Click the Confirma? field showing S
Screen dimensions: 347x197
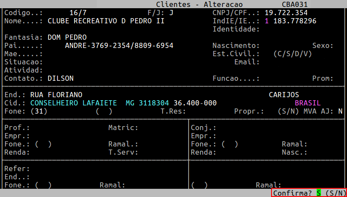tap(318, 193)
